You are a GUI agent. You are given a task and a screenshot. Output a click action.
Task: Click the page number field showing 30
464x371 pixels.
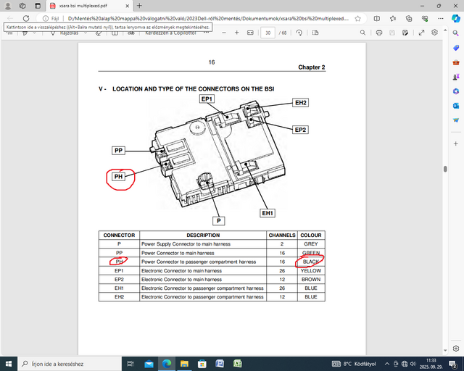click(x=268, y=33)
